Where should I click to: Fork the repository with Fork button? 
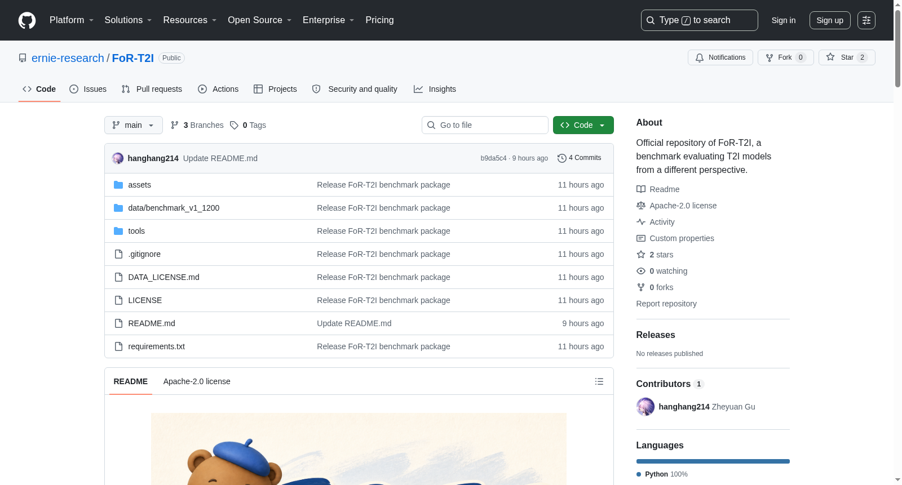pyautogui.click(x=786, y=57)
